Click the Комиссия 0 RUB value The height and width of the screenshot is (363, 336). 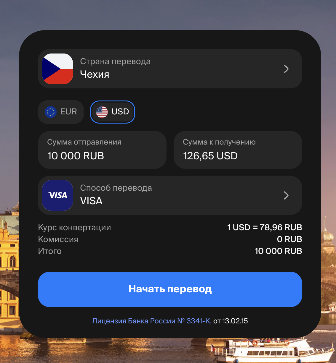tap(289, 239)
